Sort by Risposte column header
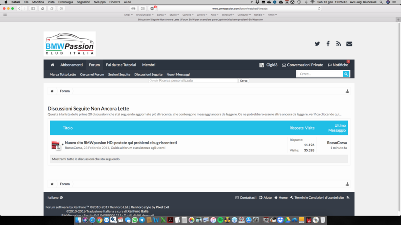Viewport: 401px width, 225px height. (296, 128)
